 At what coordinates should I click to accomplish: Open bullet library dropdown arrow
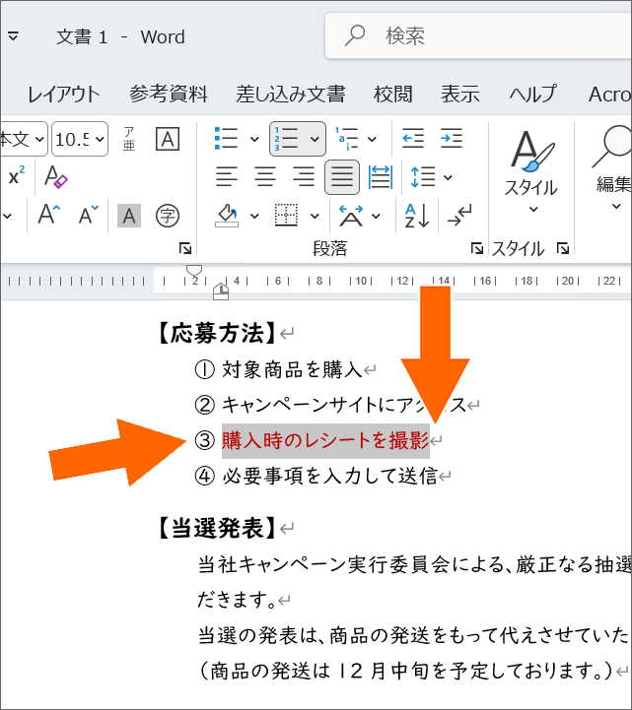[254, 139]
